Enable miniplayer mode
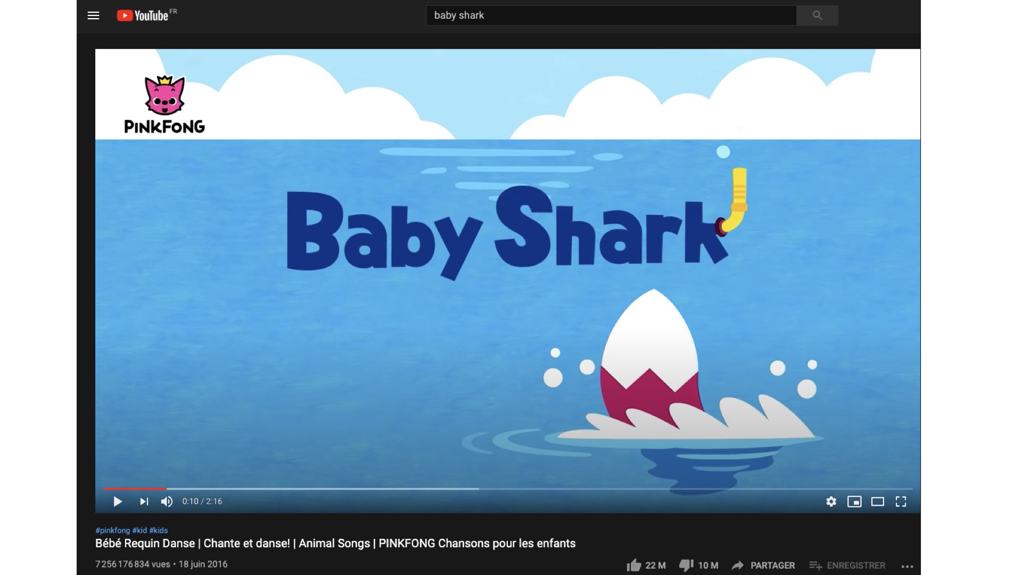 [854, 502]
